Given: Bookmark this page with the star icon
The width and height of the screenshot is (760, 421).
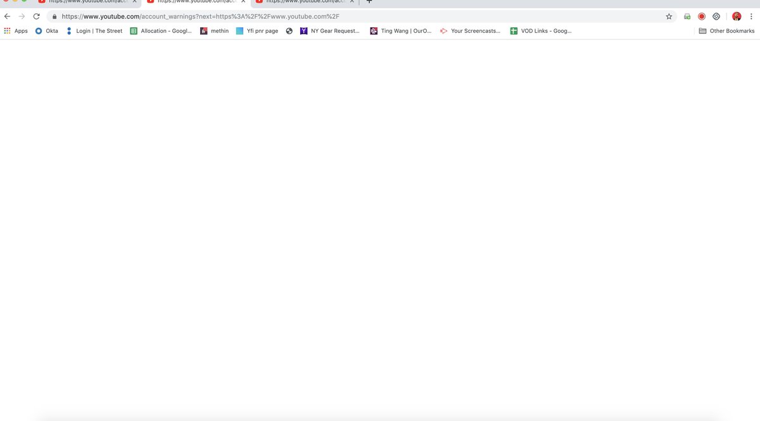Looking at the screenshot, I should point(669,16).
